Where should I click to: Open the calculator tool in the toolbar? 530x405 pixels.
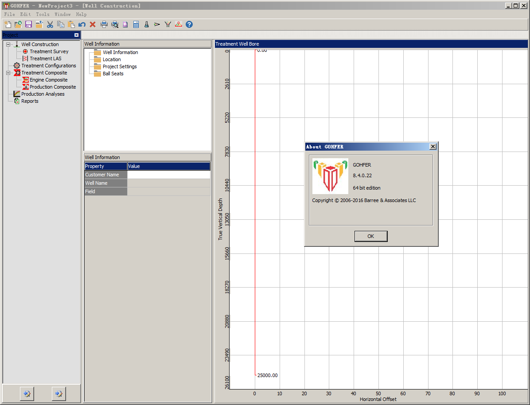click(136, 24)
